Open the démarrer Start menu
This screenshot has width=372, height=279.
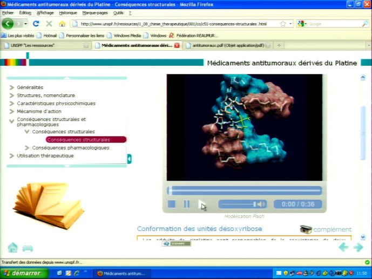24,273
